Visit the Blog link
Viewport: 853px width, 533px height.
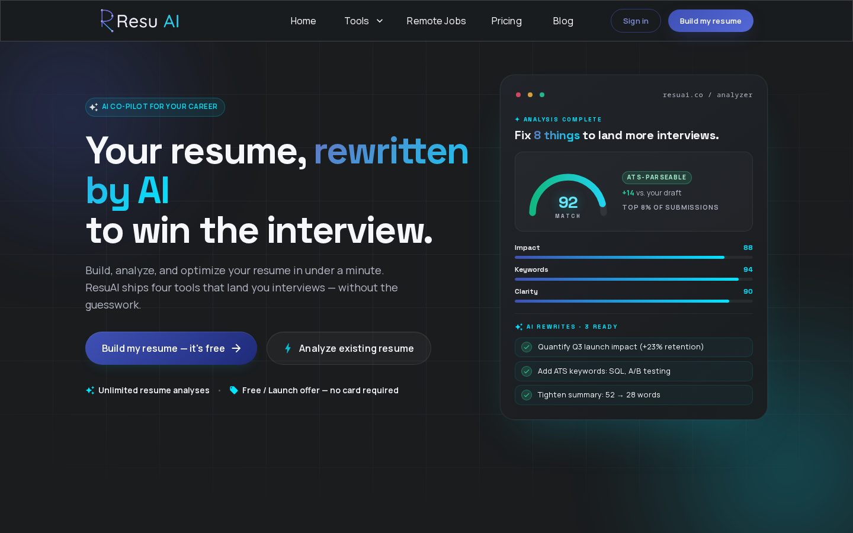[563, 21]
